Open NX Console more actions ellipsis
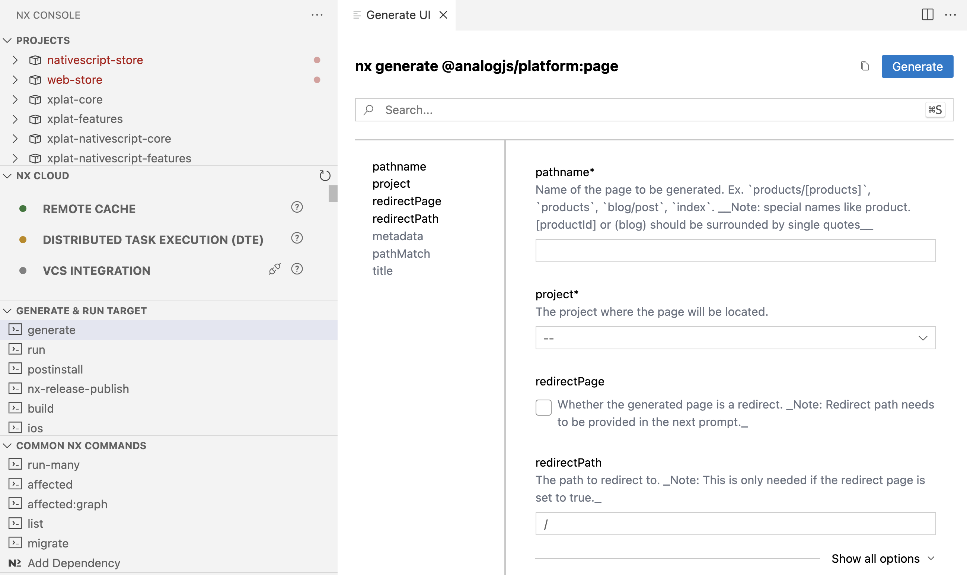967x575 pixels. point(317,15)
